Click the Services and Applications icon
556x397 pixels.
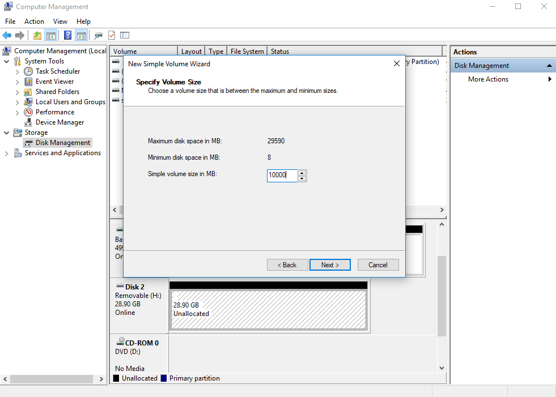18,153
